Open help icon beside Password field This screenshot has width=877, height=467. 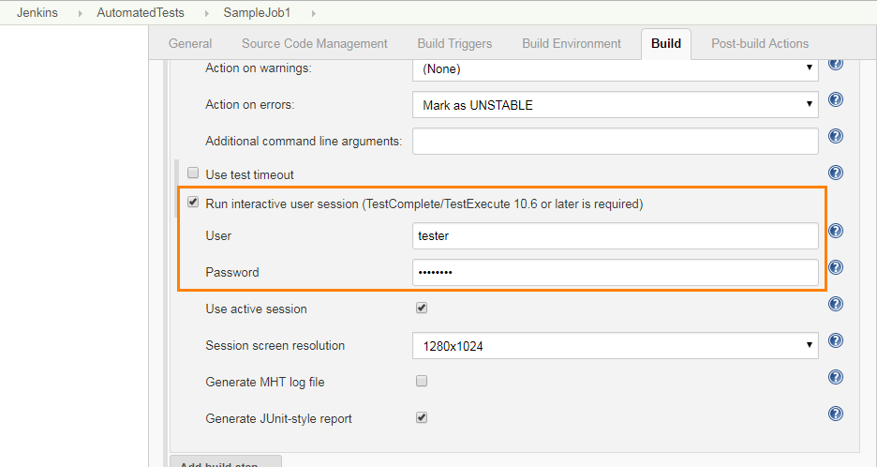[836, 267]
